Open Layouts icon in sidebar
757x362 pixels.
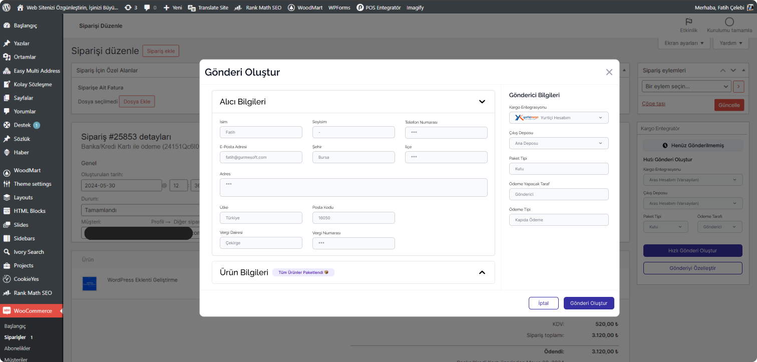tap(7, 197)
